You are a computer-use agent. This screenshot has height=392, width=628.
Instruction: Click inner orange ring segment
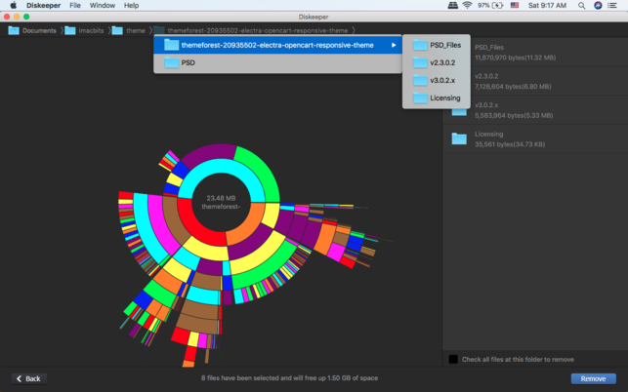[248, 222]
